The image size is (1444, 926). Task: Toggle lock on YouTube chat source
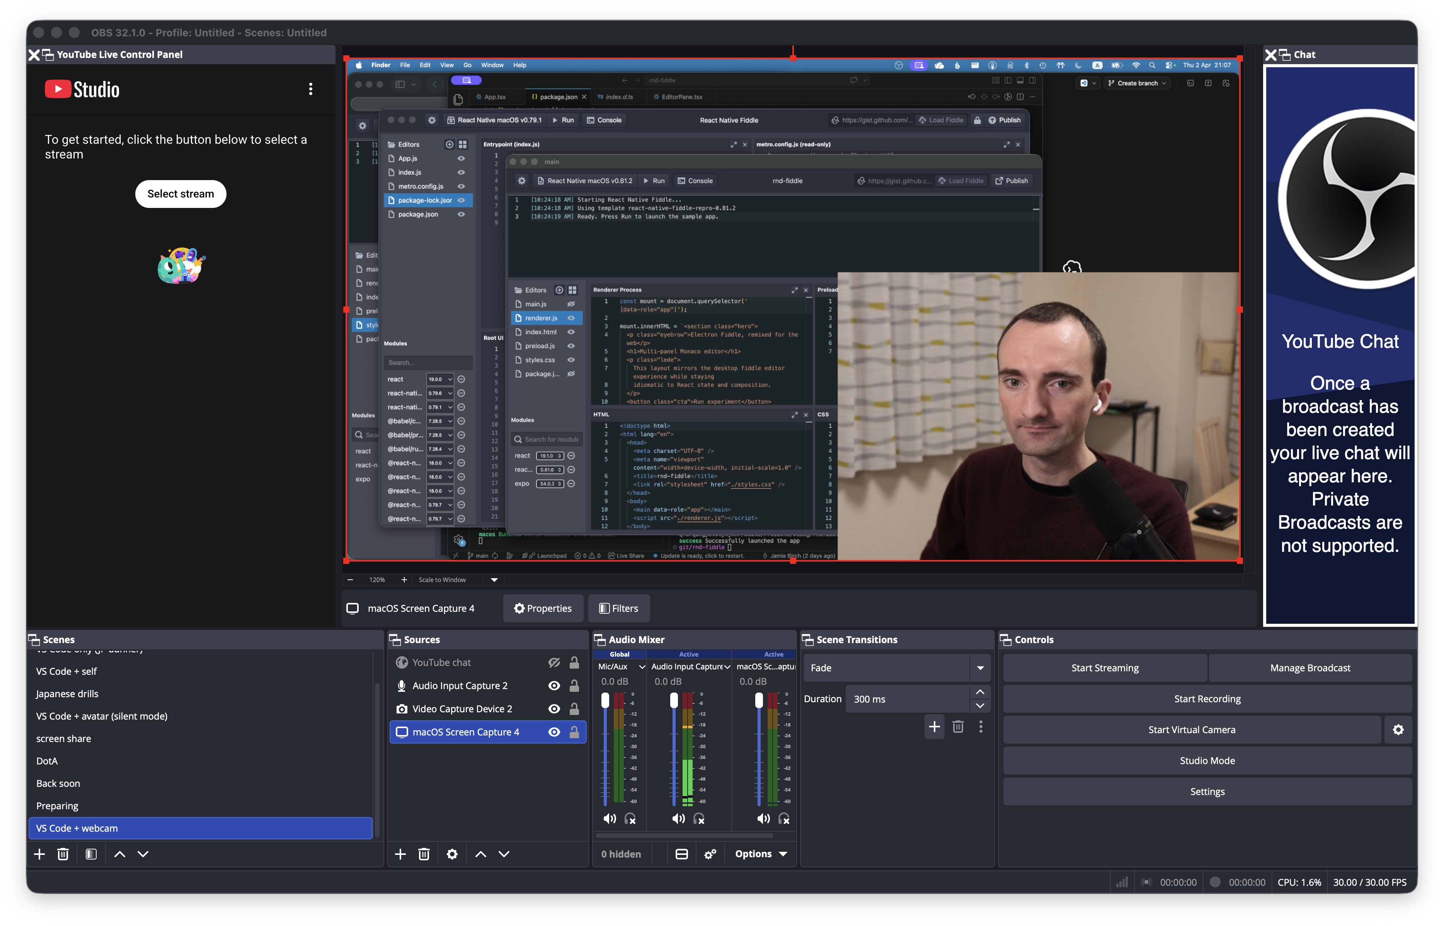[574, 662]
